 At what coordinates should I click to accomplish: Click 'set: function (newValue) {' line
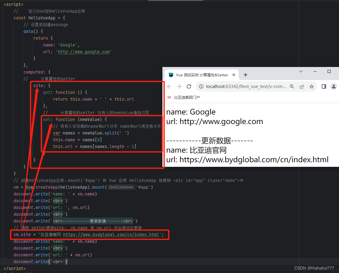(75, 119)
